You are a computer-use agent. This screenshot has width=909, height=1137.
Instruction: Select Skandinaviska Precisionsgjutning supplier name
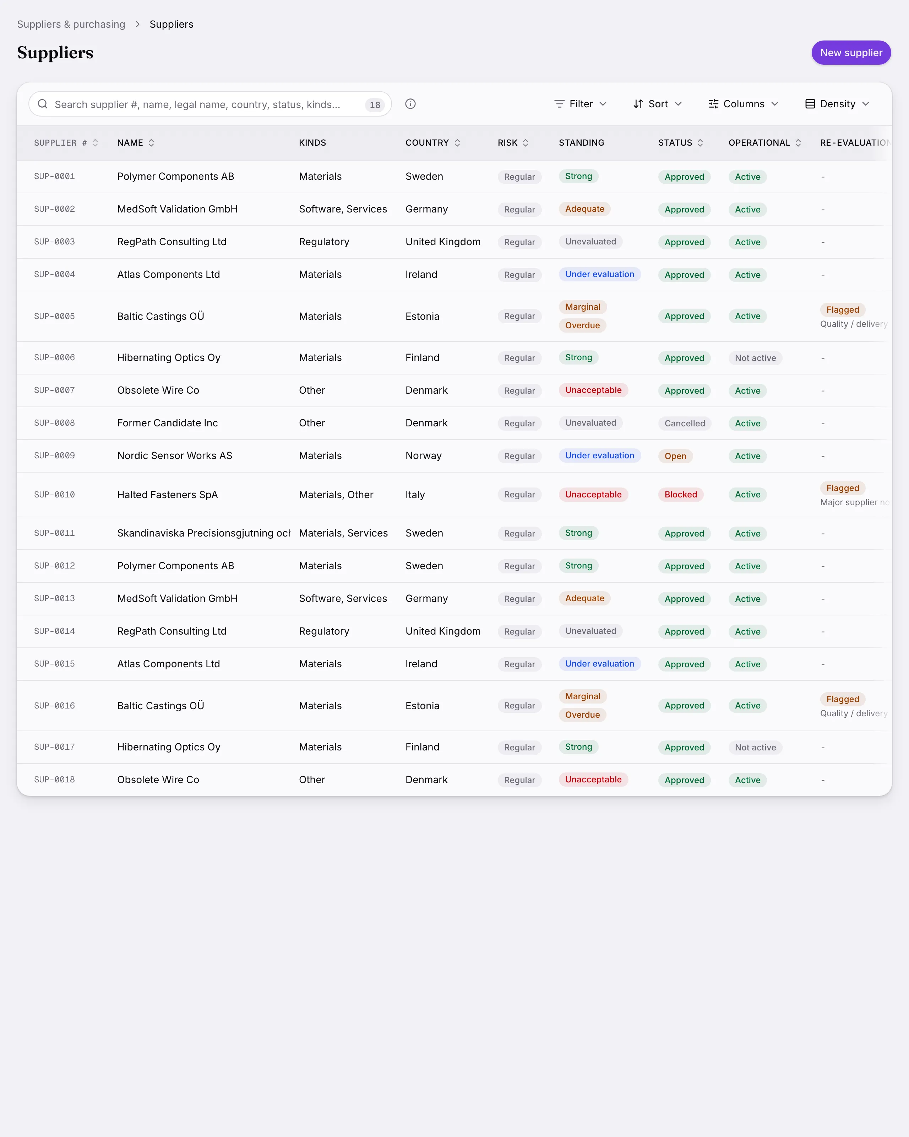[x=203, y=533]
